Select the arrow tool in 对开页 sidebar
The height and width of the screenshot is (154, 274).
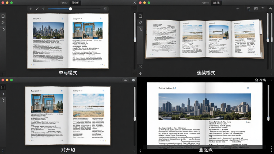point(3,100)
